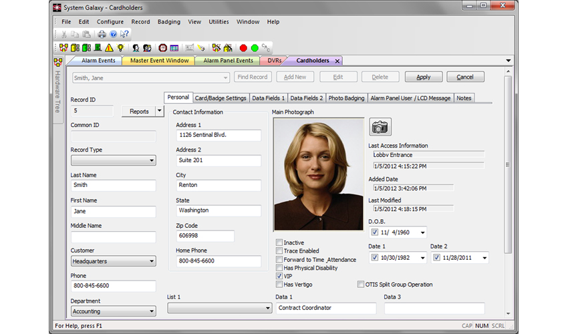Check the Trace Enabled option
The width and height of the screenshot is (568, 334).
coord(279,251)
